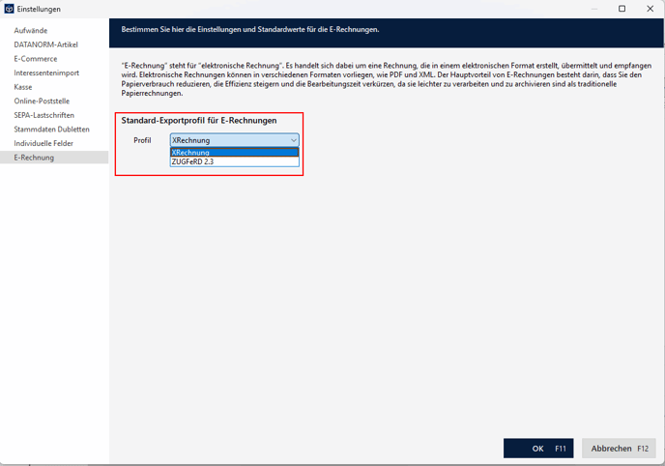Click the Einstellungen app icon in title bar
The width and height of the screenshot is (665, 466).
point(9,9)
